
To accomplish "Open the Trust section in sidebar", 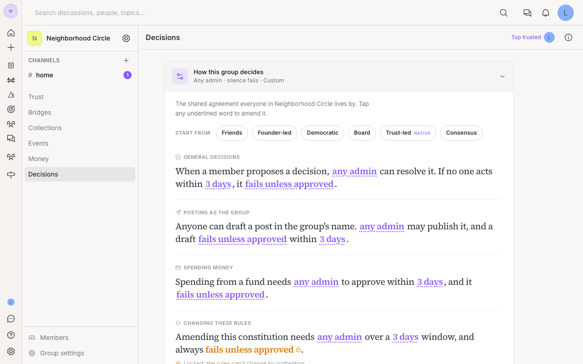I will tap(80, 97).
